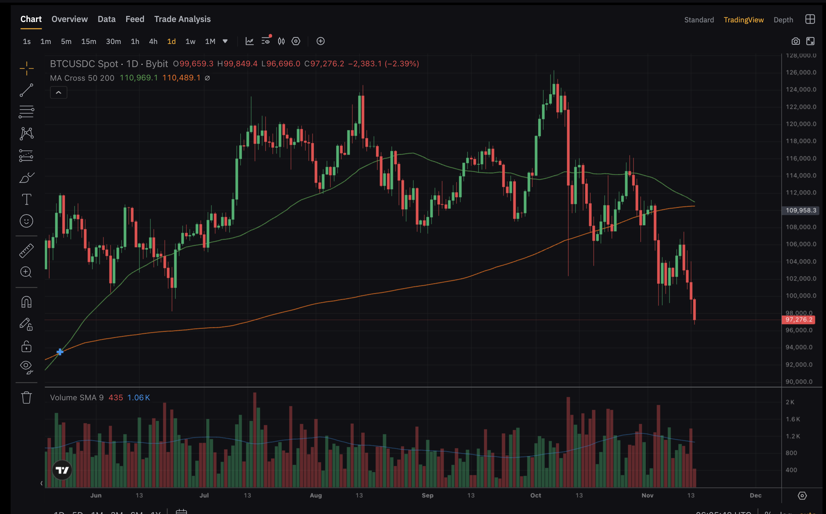This screenshot has width=826, height=514.
Task: Select the 4h timeframe
Action: pos(153,41)
